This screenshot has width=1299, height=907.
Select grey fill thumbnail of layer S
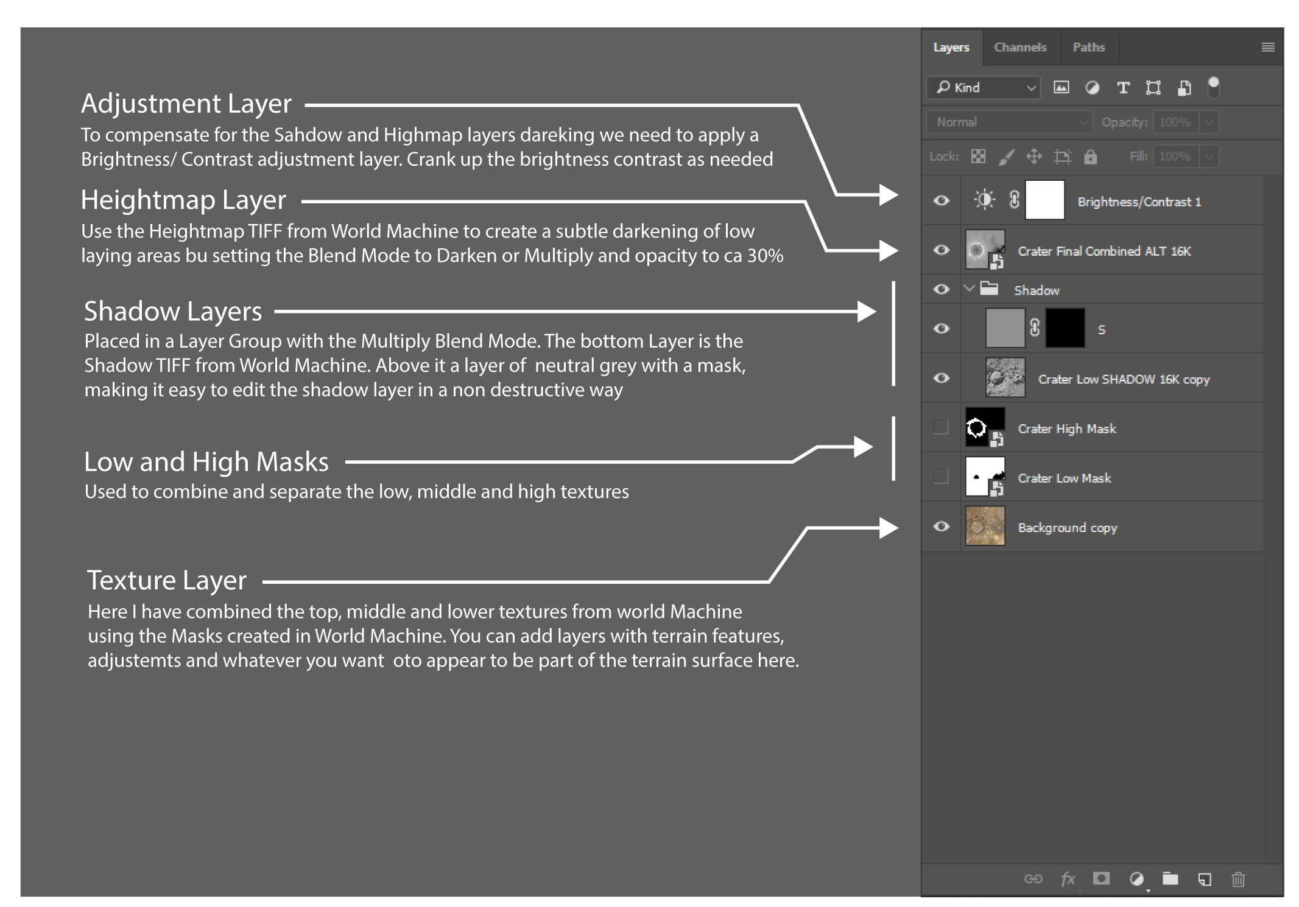tap(1005, 328)
